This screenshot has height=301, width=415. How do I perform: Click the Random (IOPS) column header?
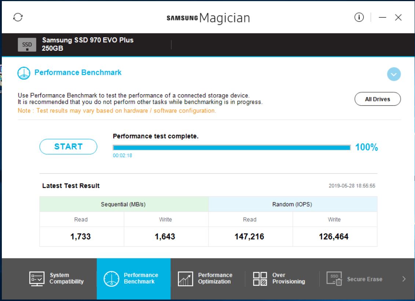coord(293,204)
